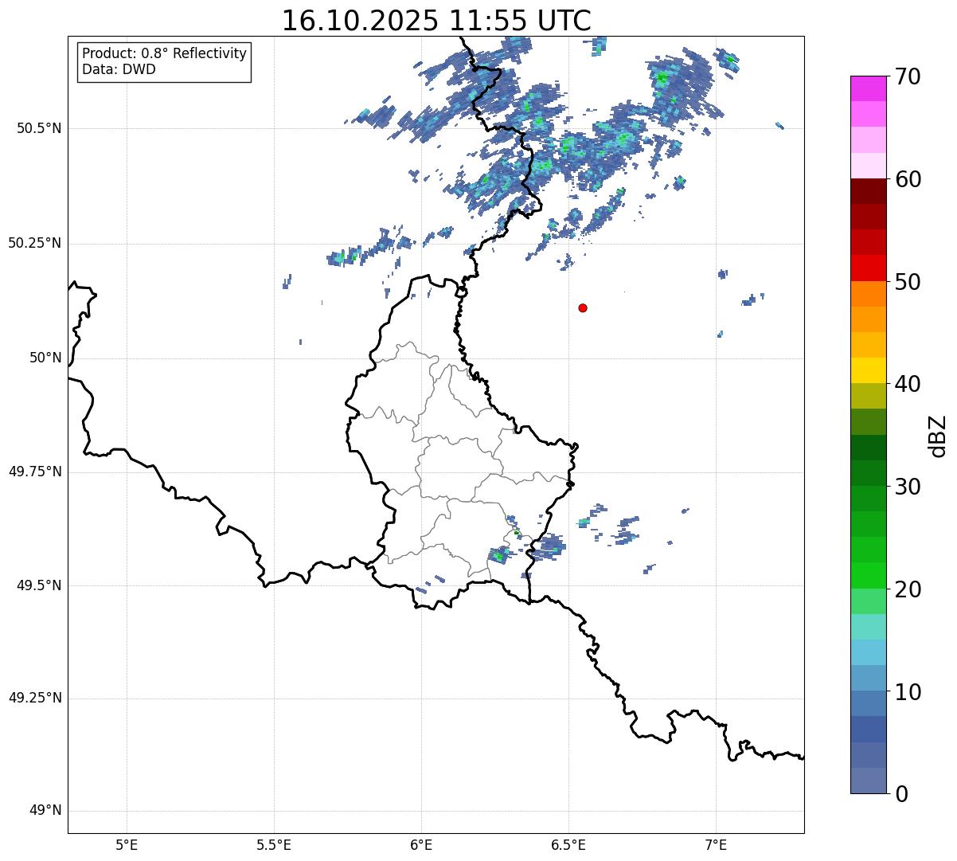Click the 49.5°N latitude label
The image size is (957, 861).
click(39, 585)
